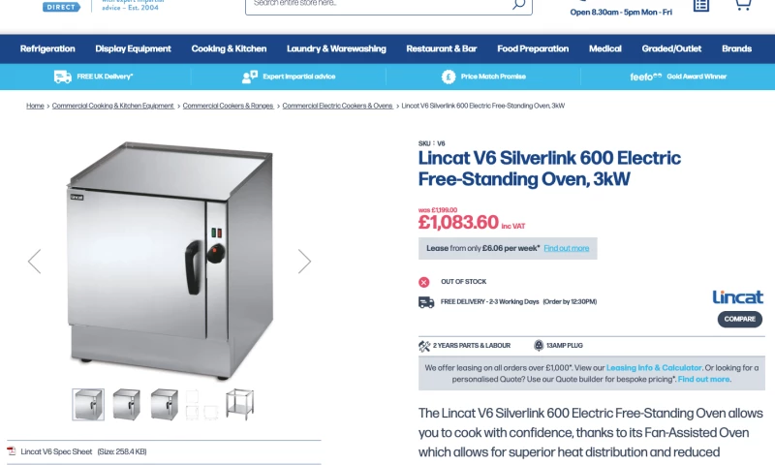Open the shopping cart icon
Screen dimensions: 775x465
pyautogui.click(x=743, y=5)
